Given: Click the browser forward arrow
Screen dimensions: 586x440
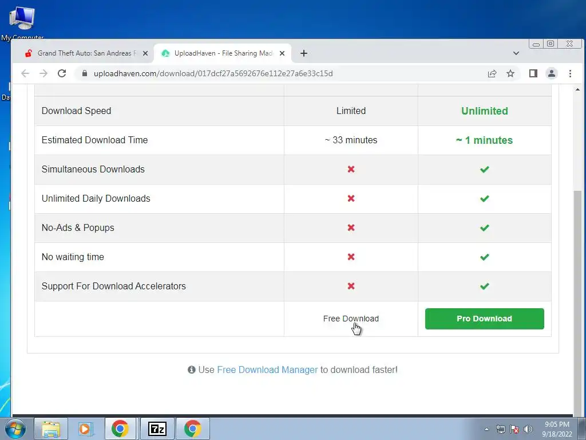Looking at the screenshot, I should pyautogui.click(x=43, y=73).
